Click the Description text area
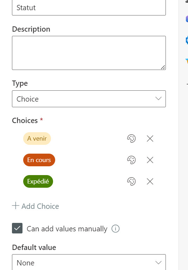This screenshot has width=188, height=270. pyautogui.click(x=89, y=53)
